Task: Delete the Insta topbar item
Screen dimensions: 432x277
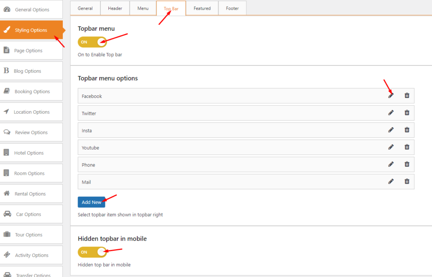Action: pyautogui.click(x=407, y=130)
